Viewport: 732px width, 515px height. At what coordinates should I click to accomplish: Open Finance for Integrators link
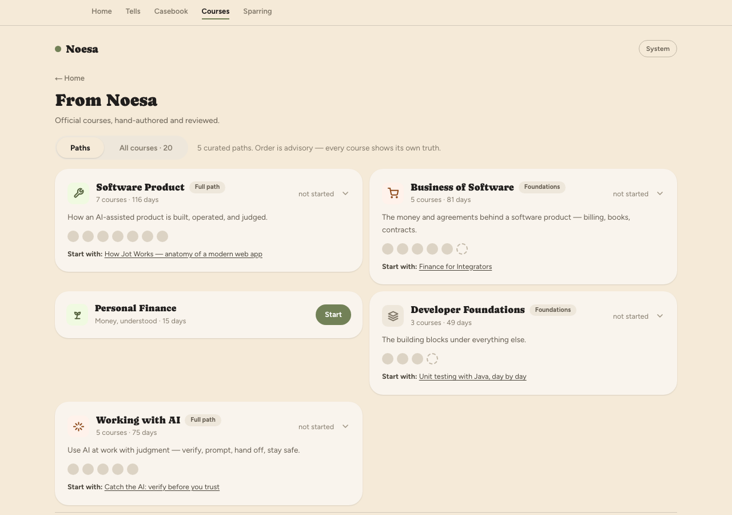pos(455,267)
